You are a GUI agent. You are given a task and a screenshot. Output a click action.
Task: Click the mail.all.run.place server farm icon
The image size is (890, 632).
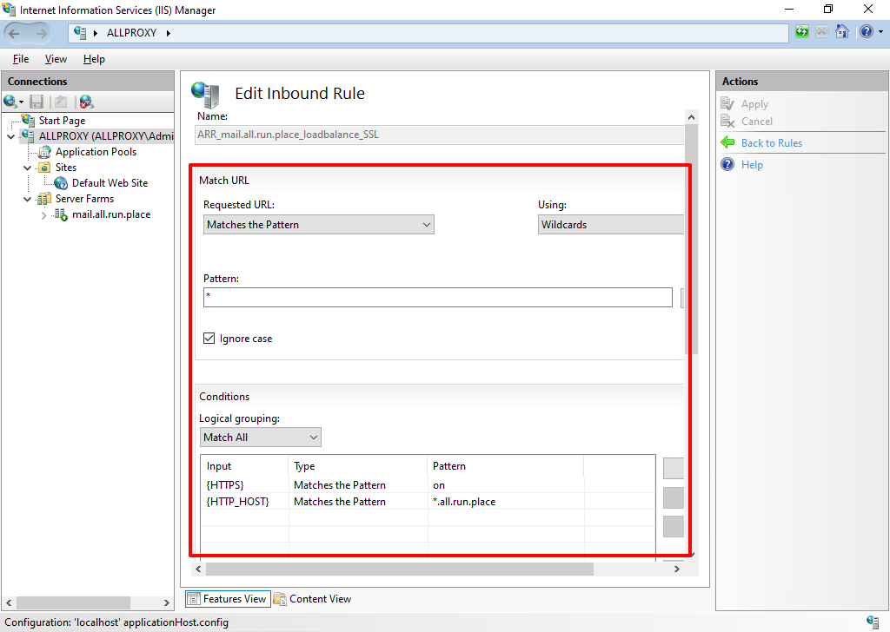[x=61, y=214]
